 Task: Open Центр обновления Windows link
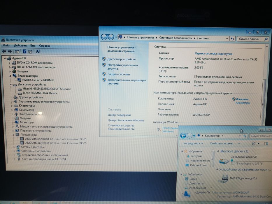coord(126,120)
